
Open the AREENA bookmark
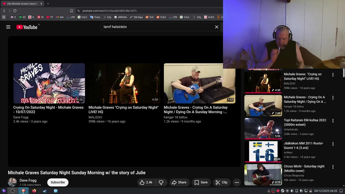[x=120, y=17]
